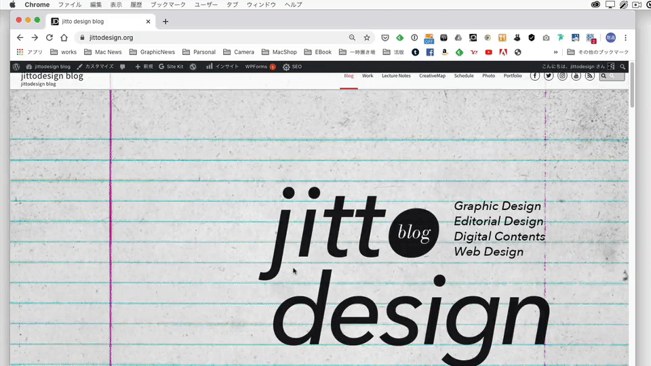Reload the current page
Image resolution: width=651 pixels, height=366 pixels.
click(x=50, y=37)
